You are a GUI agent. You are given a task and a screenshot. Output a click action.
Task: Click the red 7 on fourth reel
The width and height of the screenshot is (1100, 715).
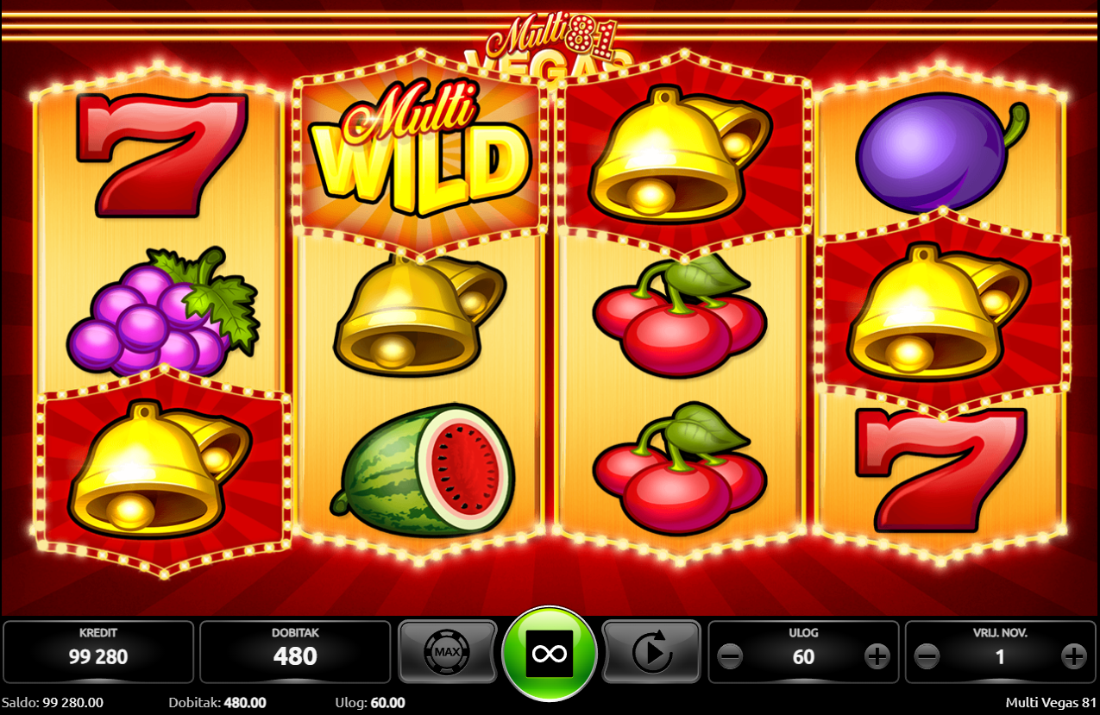pyautogui.click(x=940, y=470)
